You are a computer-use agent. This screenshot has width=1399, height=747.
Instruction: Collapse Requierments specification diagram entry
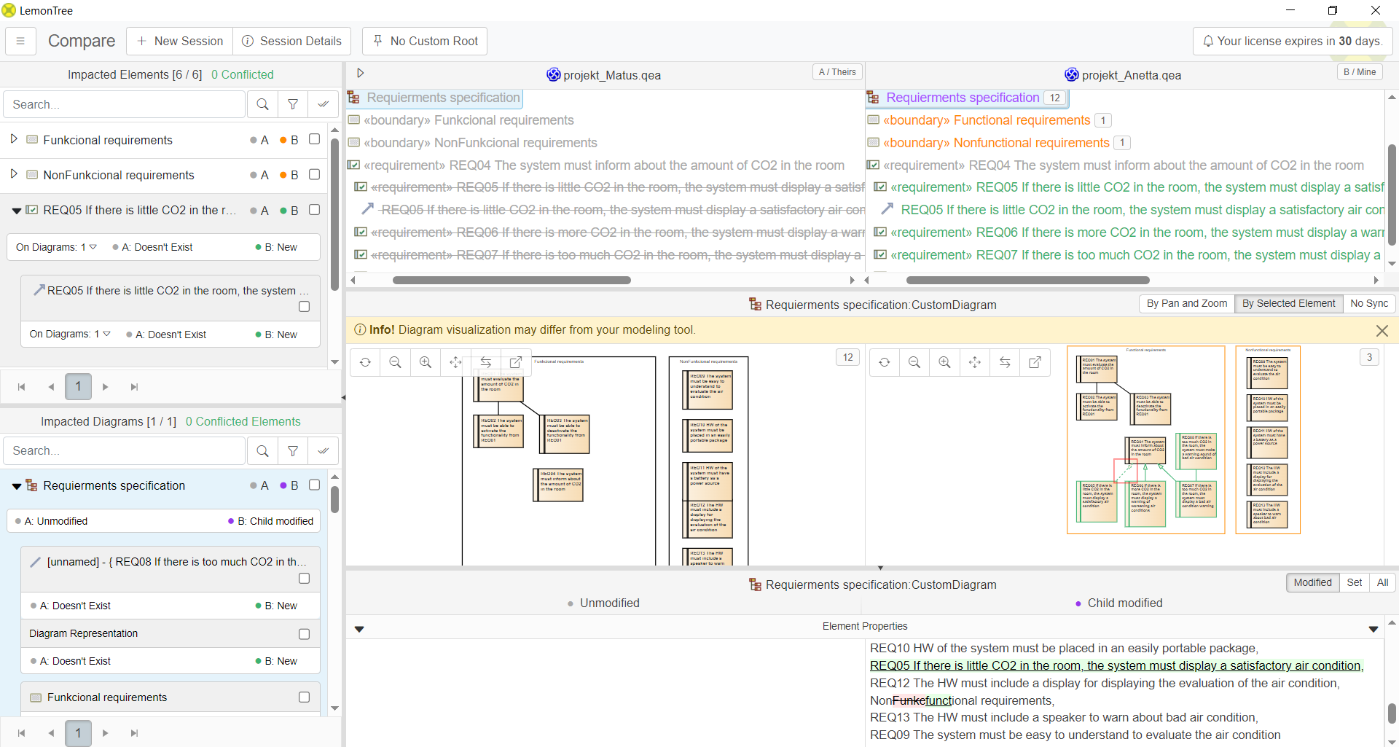(x=16, y=486)
